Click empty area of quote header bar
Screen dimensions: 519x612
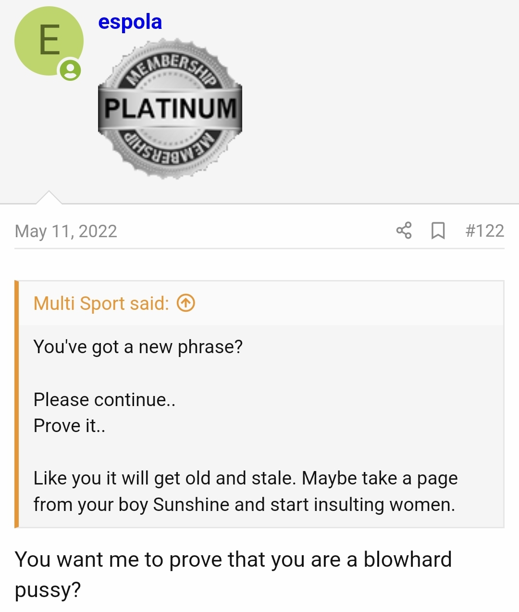click(346, 304)
